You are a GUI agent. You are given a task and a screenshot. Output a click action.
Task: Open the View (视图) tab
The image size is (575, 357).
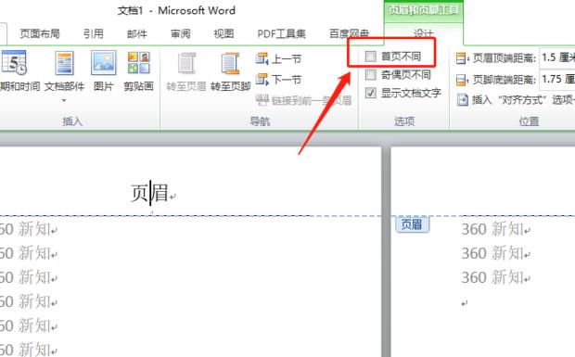click(x=224, y=33)
